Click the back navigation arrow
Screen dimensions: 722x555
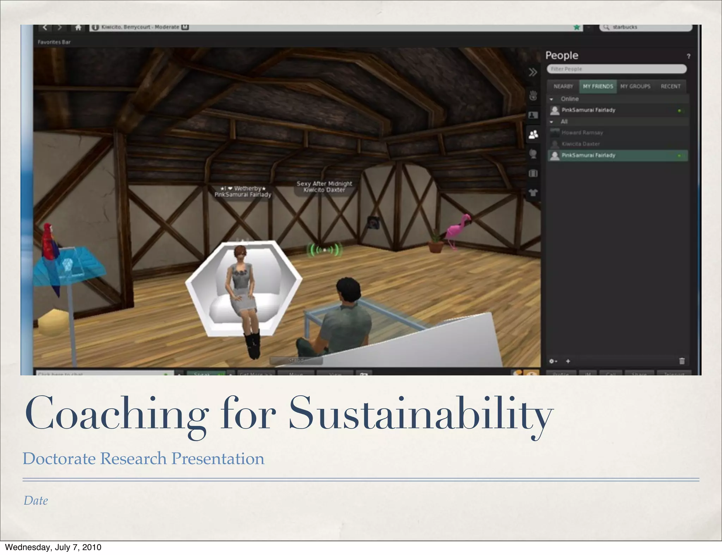click(x=45, y=28)
